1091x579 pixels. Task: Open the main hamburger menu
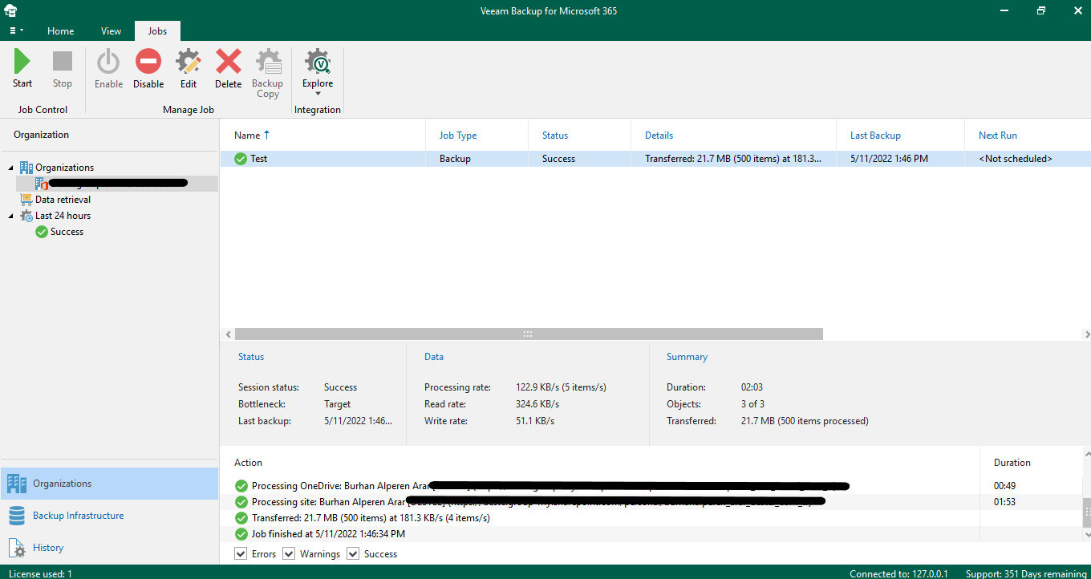(x=15, y=30)
